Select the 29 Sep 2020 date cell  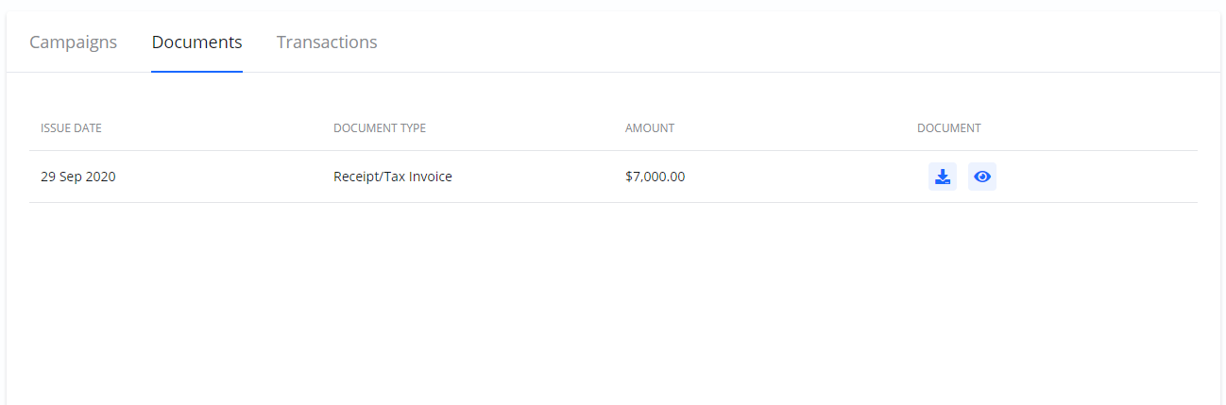coord(78,177)
